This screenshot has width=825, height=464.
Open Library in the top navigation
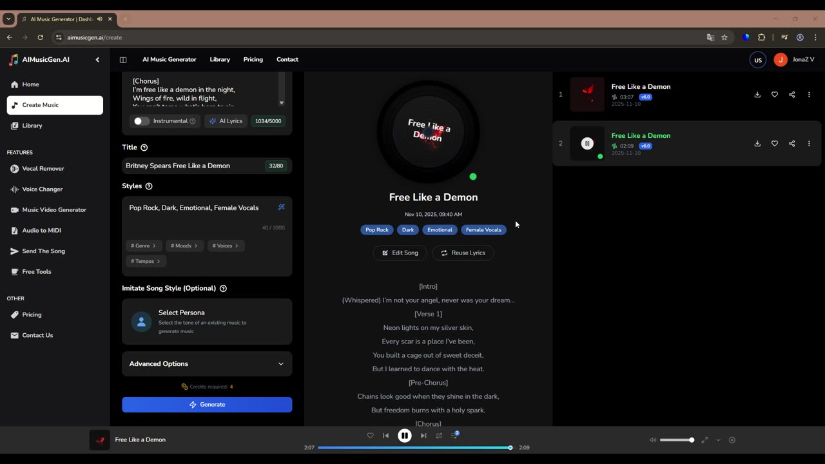tap(220, 59)
